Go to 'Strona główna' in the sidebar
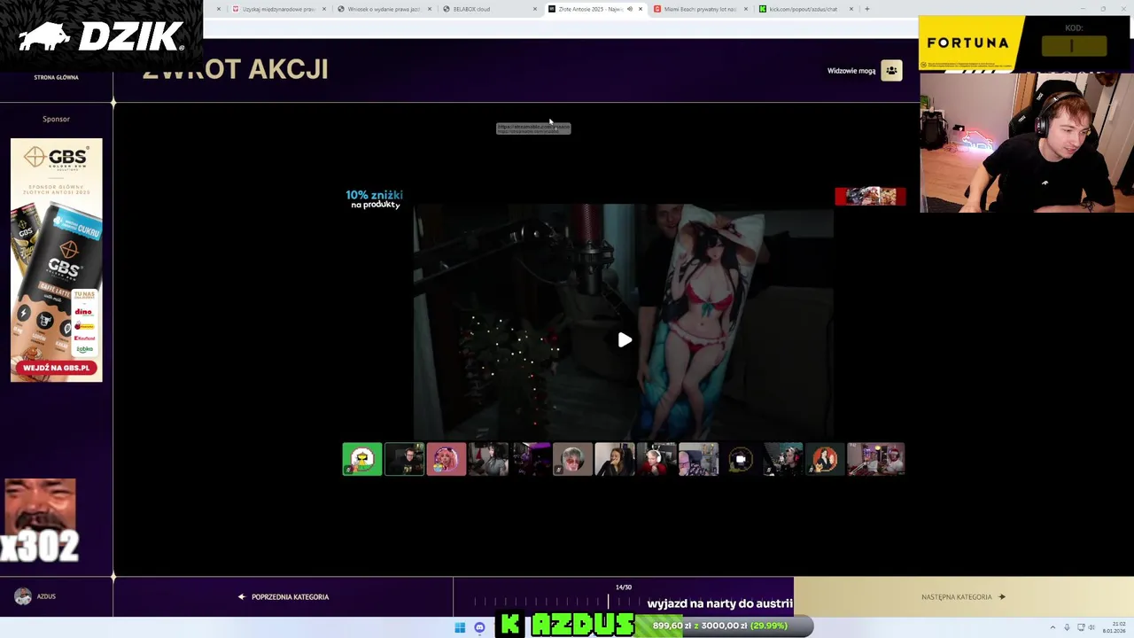 tap(56, 77)
